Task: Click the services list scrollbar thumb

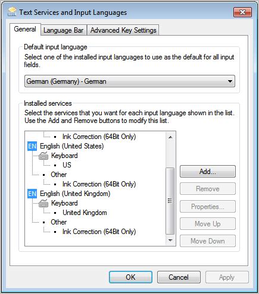Action: 170,201
